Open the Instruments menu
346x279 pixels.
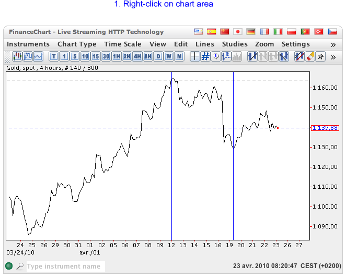point(28,44)
